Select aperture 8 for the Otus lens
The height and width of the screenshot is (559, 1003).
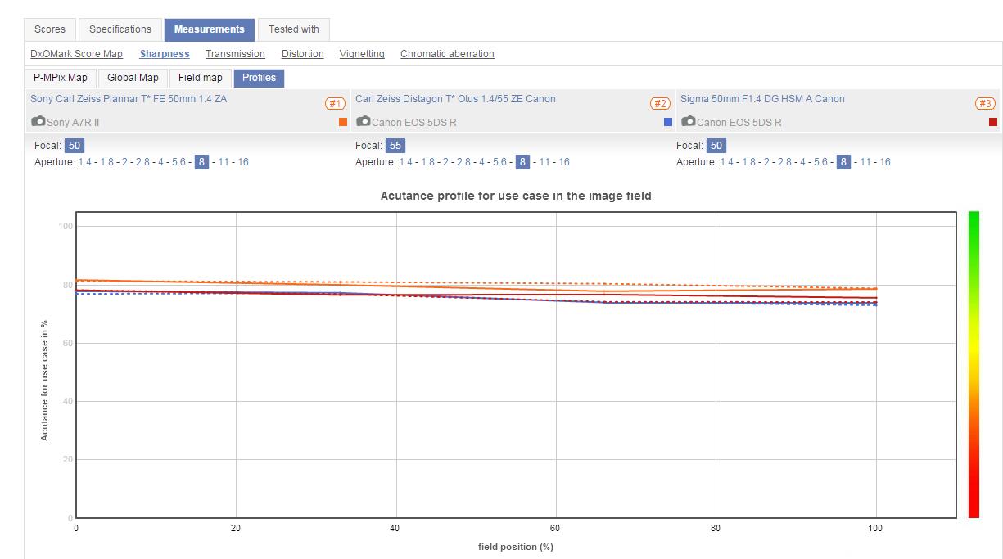(x=522, y=162)
